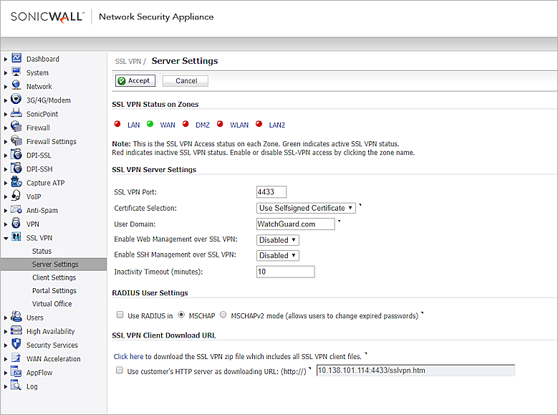Screen dimensions: 558x415
Task: Select the MSCHAPv2 mode radio button
Action: [223, 315]
